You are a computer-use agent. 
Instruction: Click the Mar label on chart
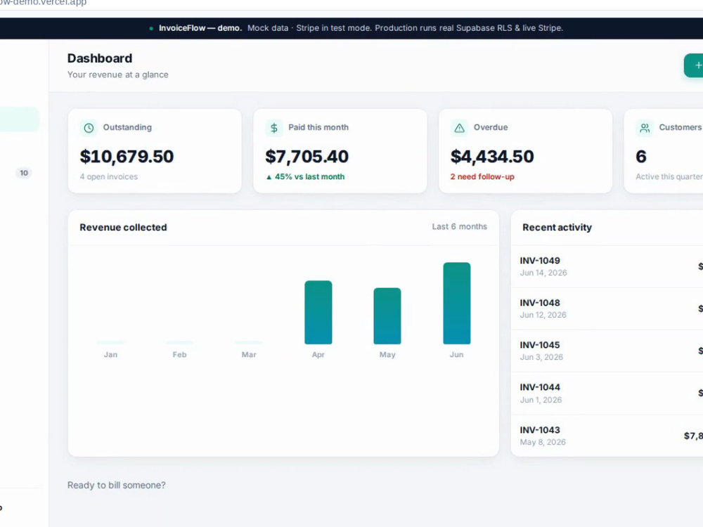[249, 354]
